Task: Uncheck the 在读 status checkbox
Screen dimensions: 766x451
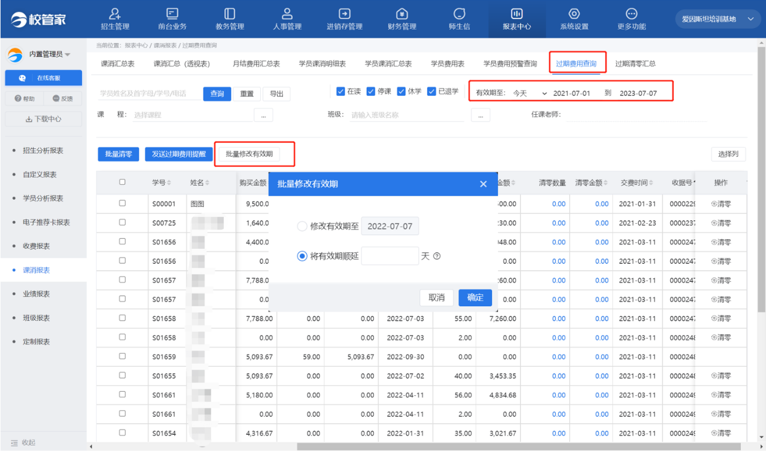Action: pos(341,92)
